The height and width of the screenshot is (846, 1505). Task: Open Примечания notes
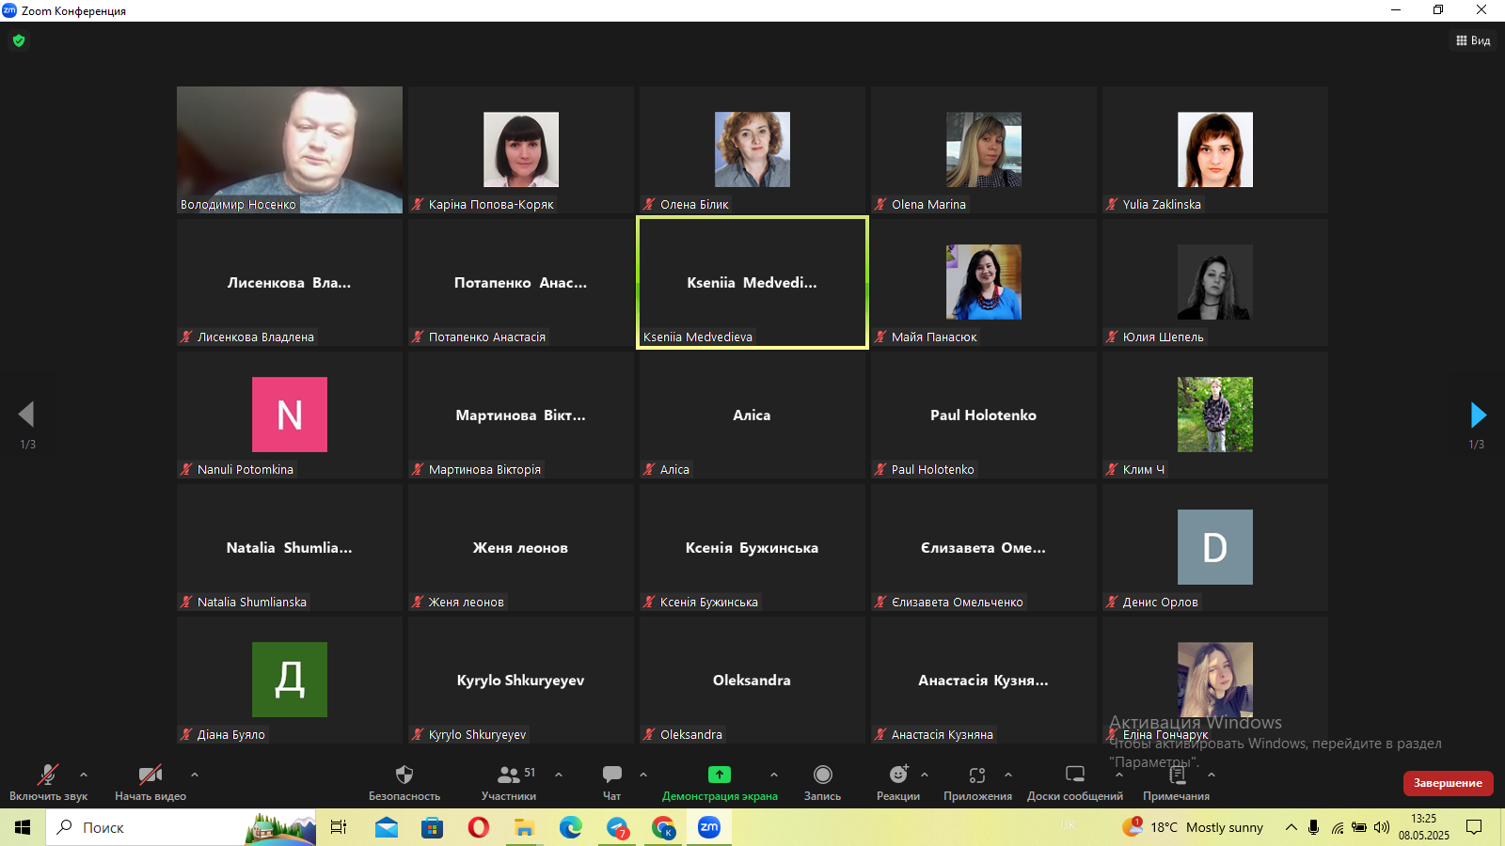1177,782
